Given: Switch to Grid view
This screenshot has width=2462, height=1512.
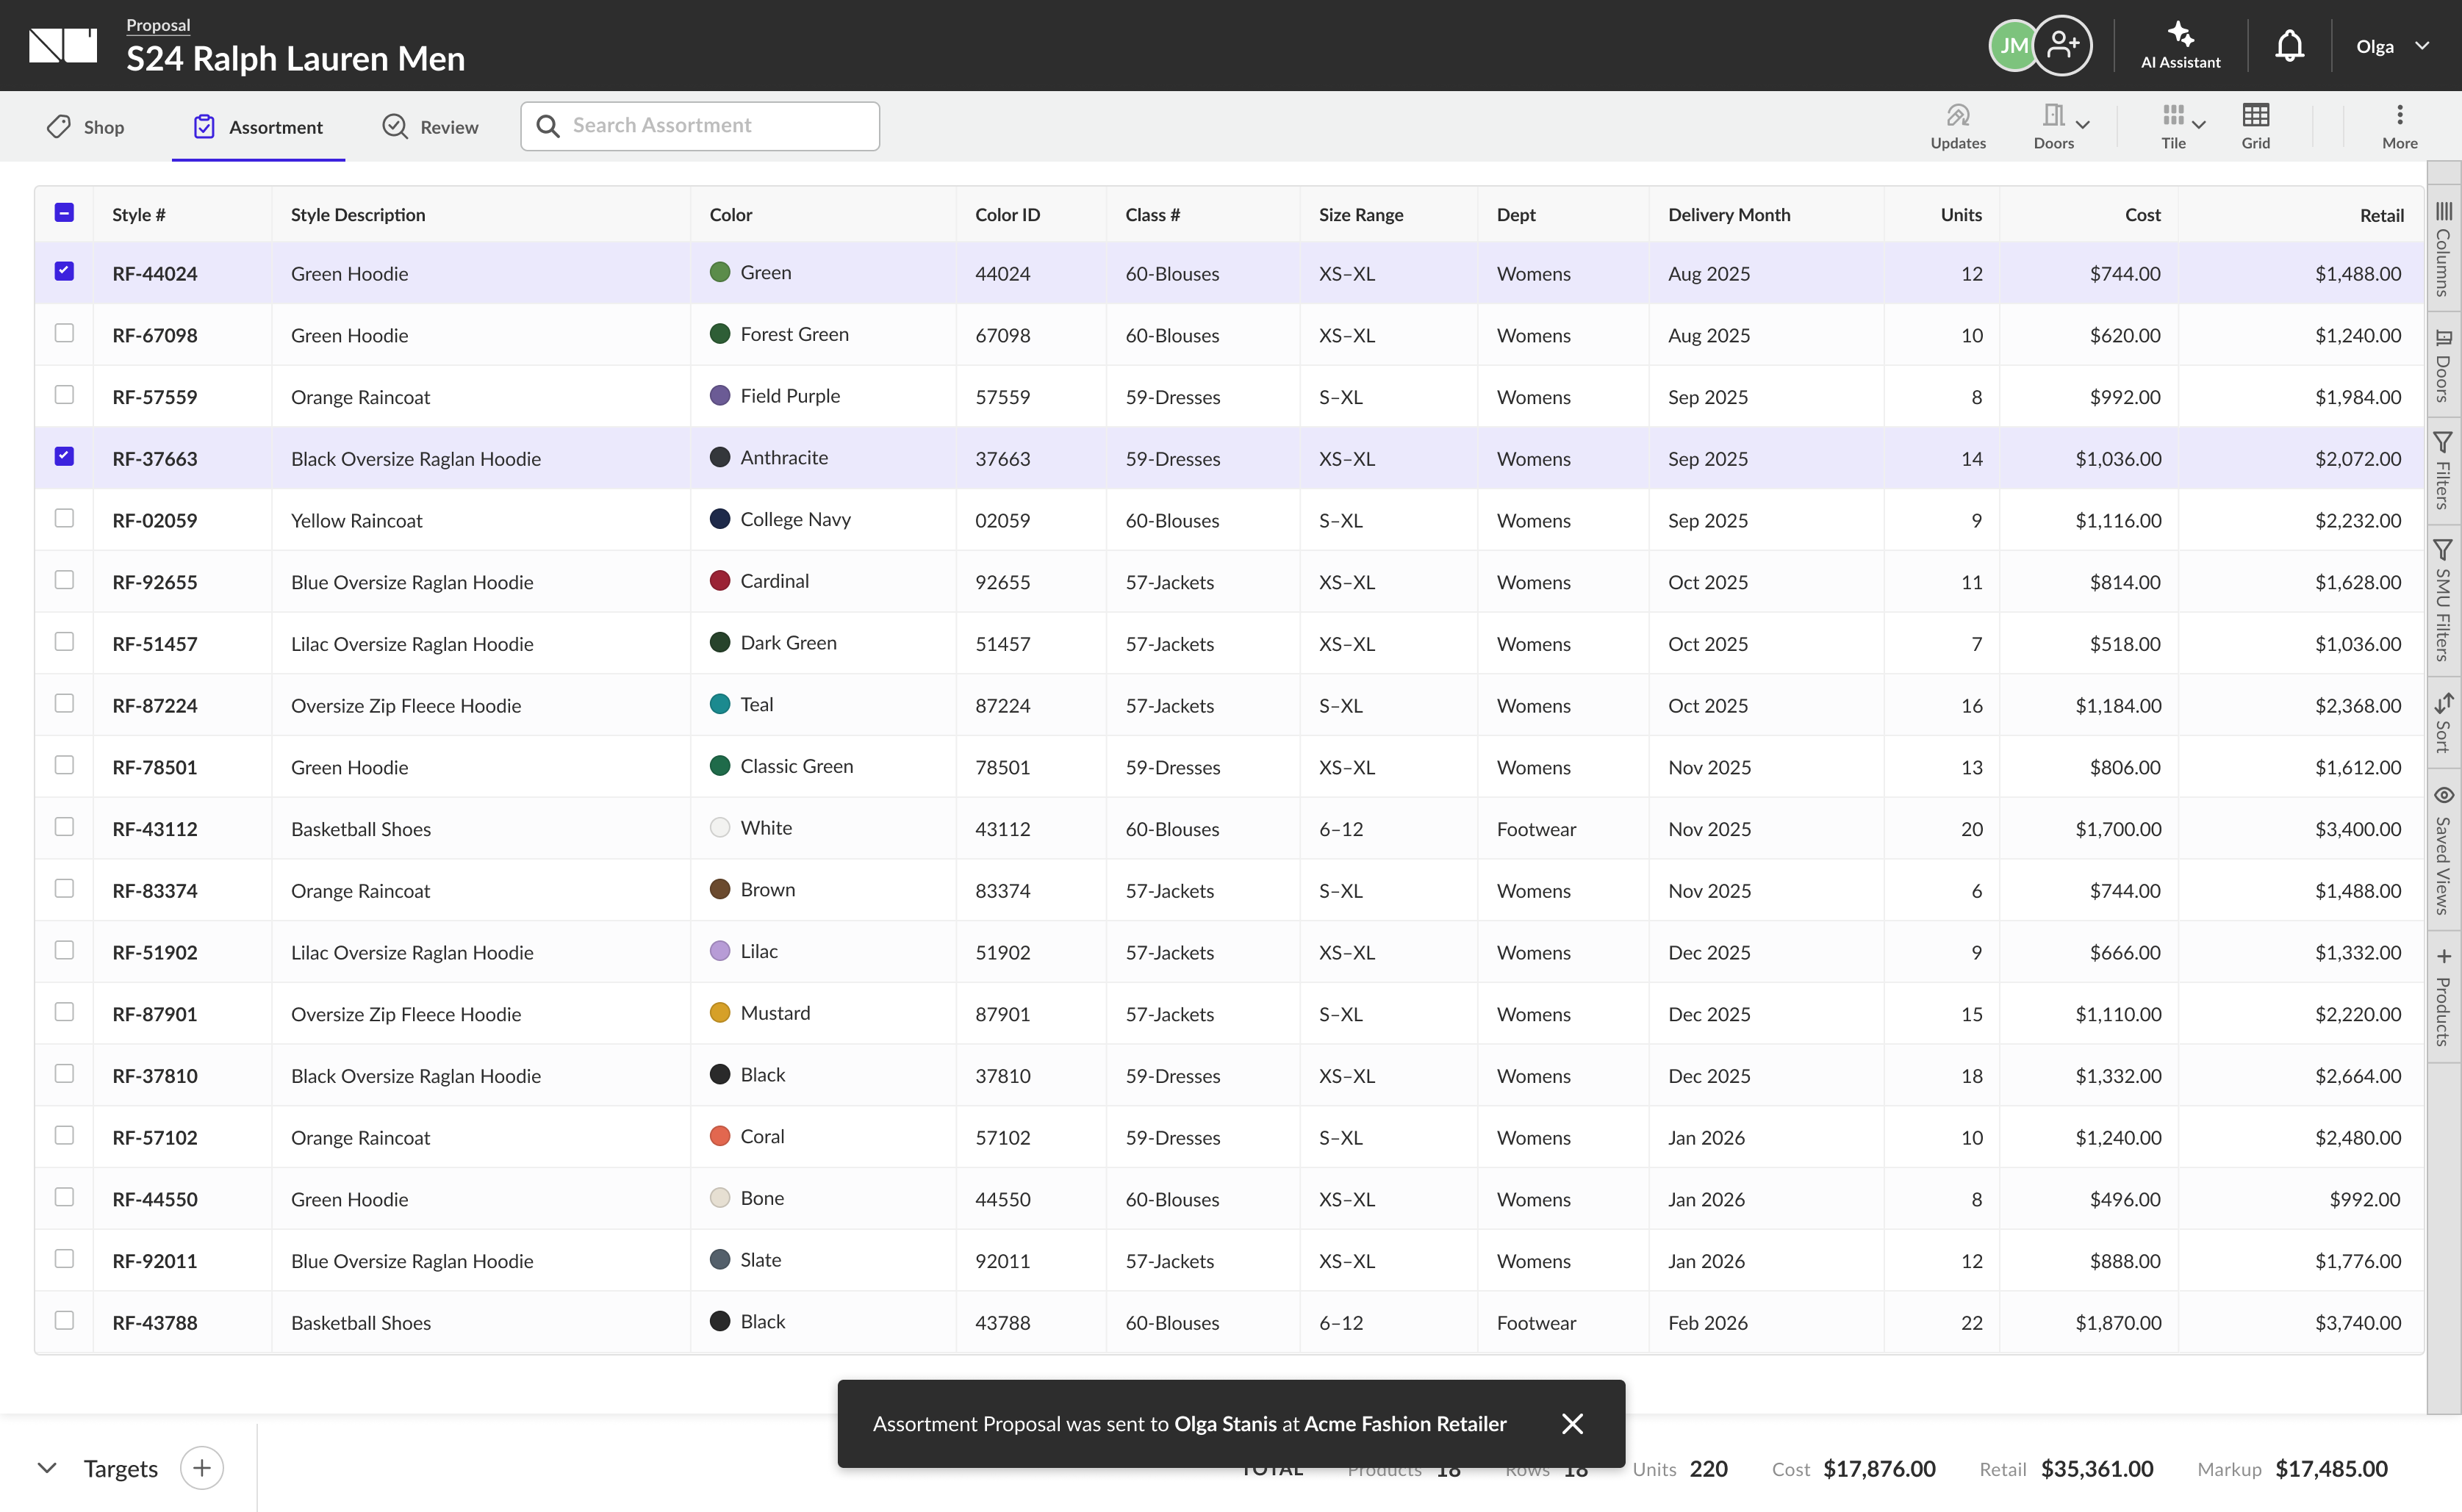Looking at the screenshot, I should (x=2255, y=127).
